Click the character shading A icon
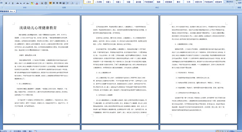Viewport: 242px width, 132px height. click(42, 3)
